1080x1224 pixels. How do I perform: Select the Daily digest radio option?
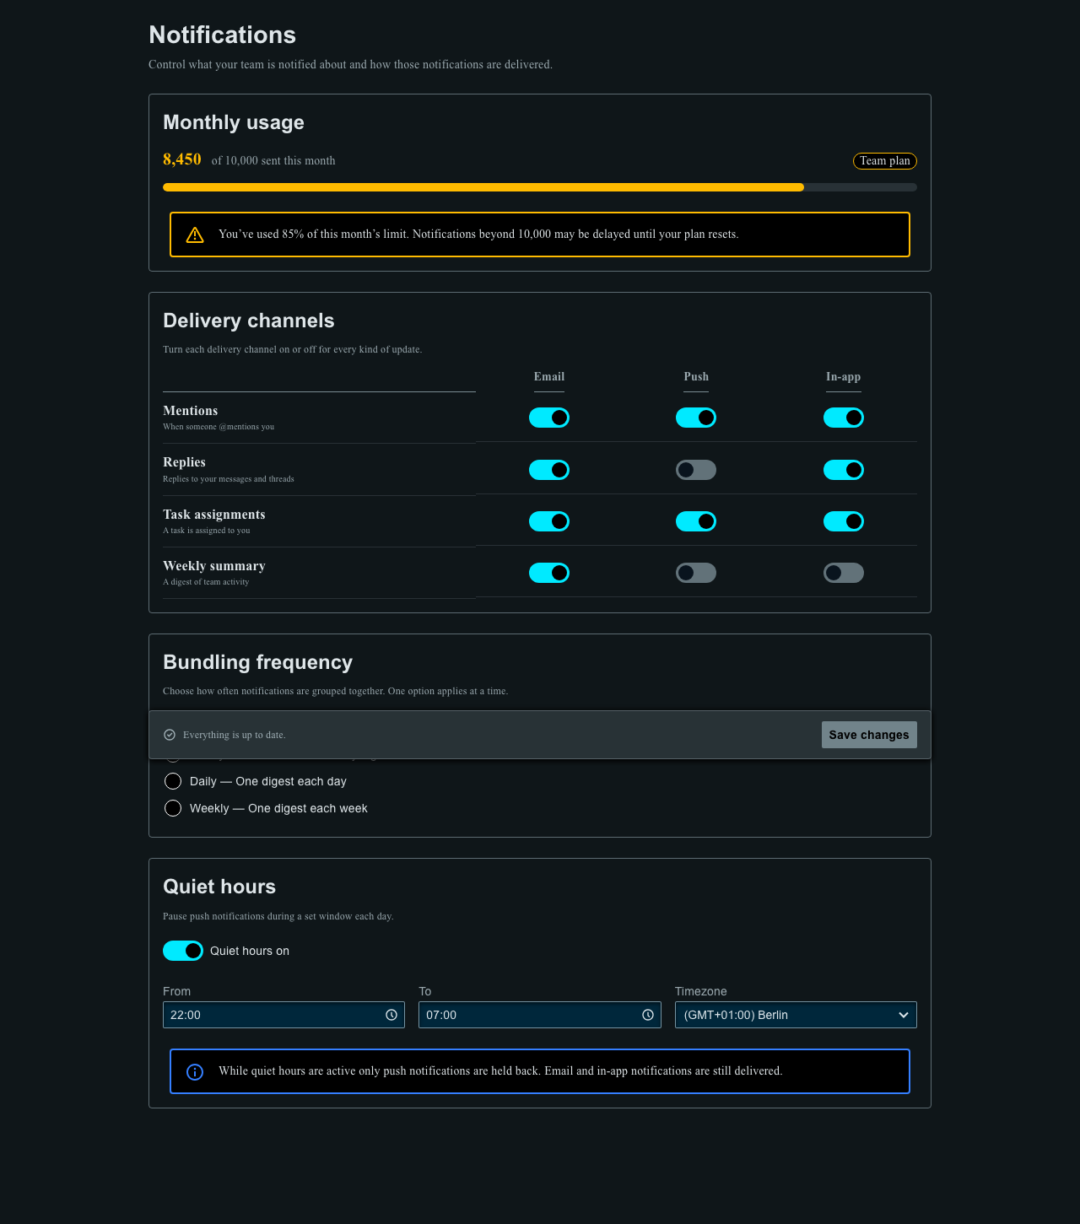pyautogui.click(x=173, y=781)
